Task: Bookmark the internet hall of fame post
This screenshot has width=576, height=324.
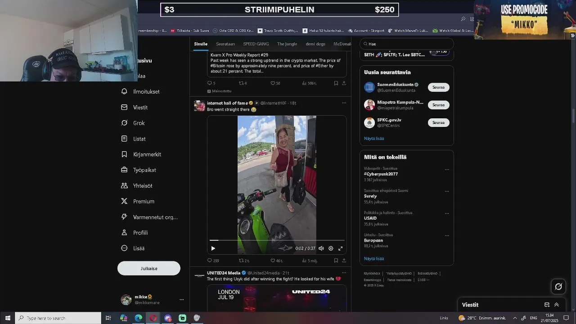Action: click(336, 261)
